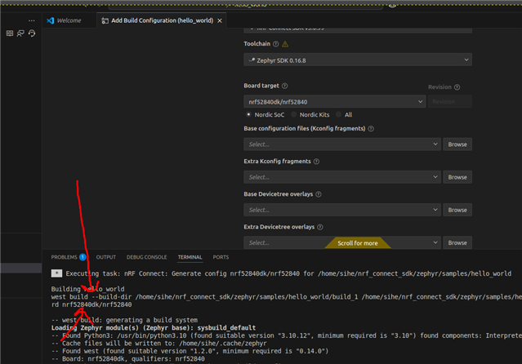Image resolution: width=522 pixels, height=364 pixels.
Task: Switch to the Terminal panel tab
Action: 190,257
